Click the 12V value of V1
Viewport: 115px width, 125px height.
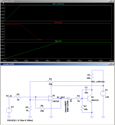pyautogui.click(x=107, y=97)
